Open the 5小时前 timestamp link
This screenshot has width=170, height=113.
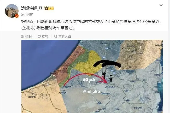click(27, 14)
